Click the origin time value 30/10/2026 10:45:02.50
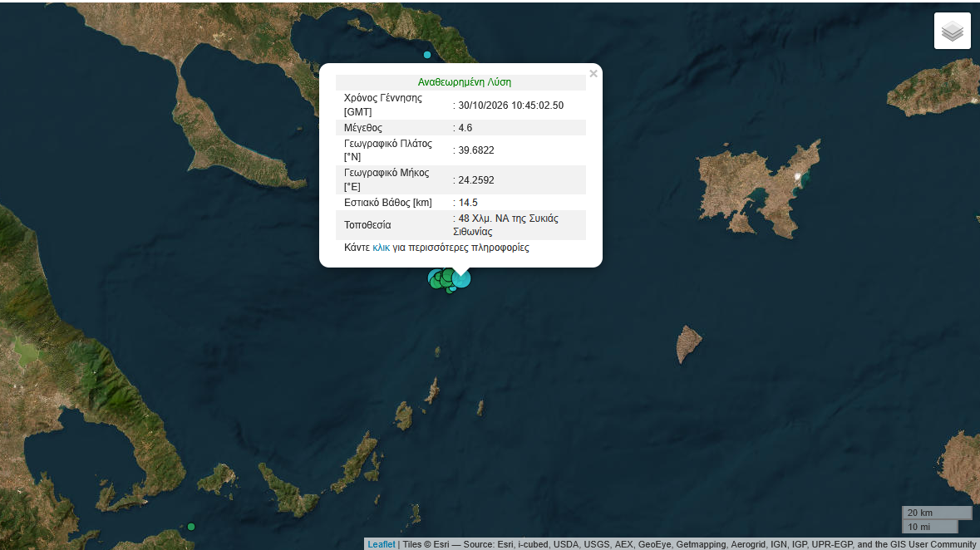This screenshot has height=550, width=980. (x=510, y=105)
